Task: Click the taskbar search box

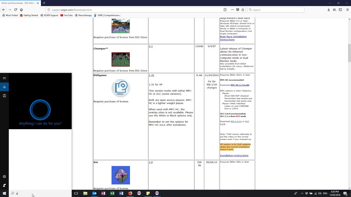Action: pyautogui.click(x=40, y=193)
